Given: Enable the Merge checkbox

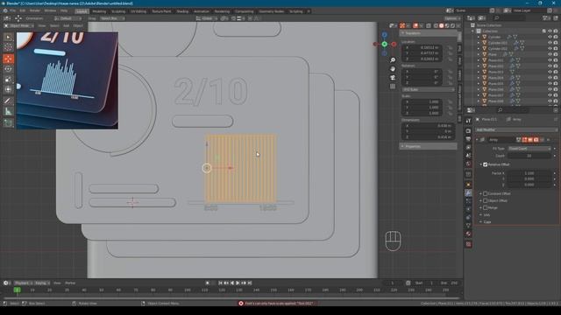Looking at the screenshot, I should 486,207.
